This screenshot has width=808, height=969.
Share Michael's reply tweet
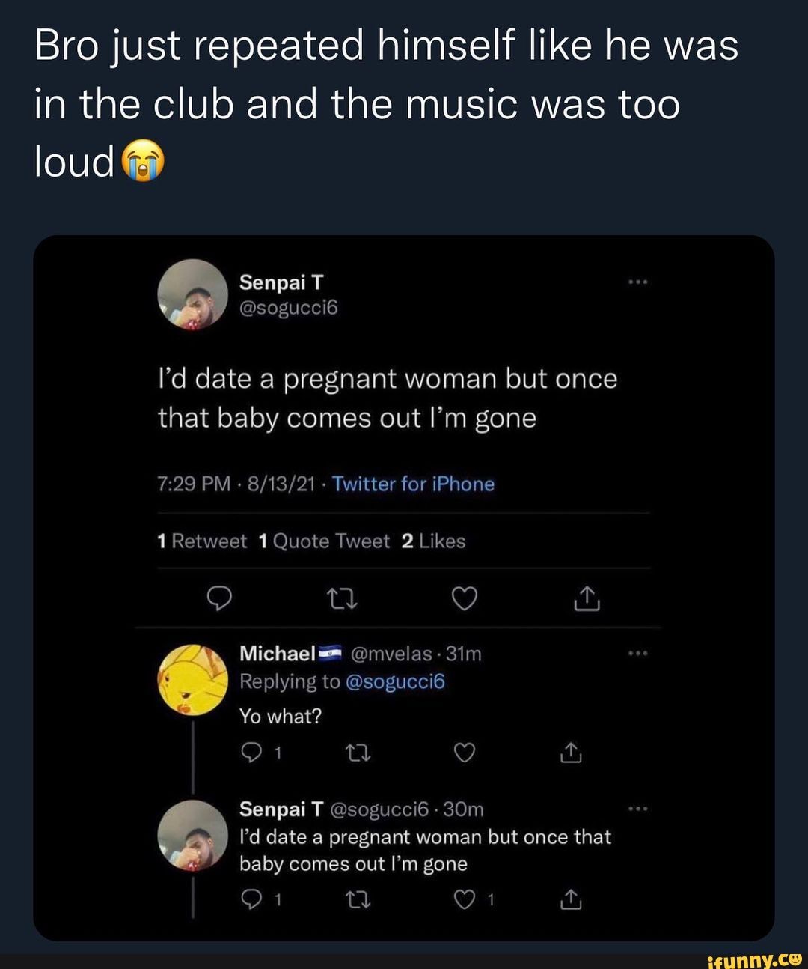[x=571, y=753]
